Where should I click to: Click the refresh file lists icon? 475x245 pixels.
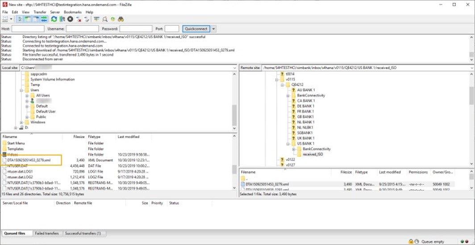[54, 19]
